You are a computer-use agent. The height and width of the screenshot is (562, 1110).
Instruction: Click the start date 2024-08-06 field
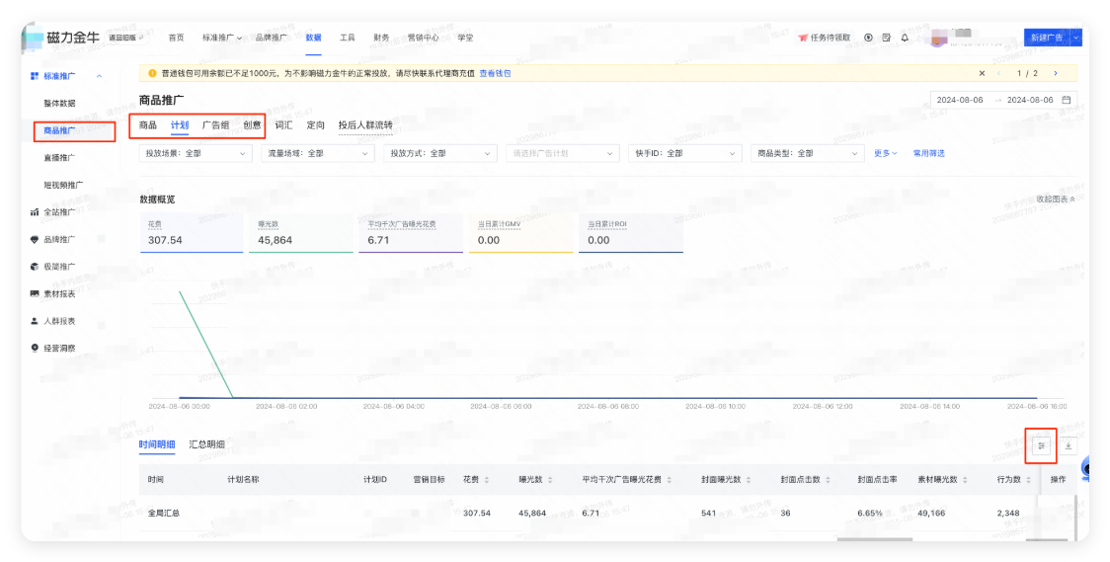coord(960,100)
